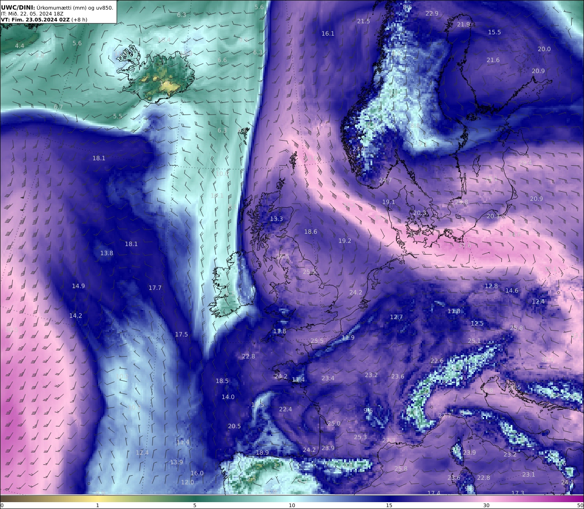Click the map value 23.1
Image resolution: width=584 pixels, height=509 pixels.
[x=529, y=475]
